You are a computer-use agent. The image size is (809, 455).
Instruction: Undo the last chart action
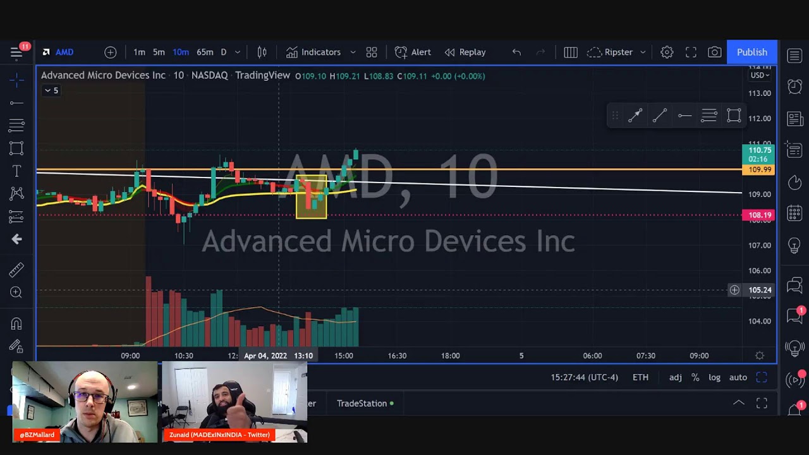[x=516, y=52]
